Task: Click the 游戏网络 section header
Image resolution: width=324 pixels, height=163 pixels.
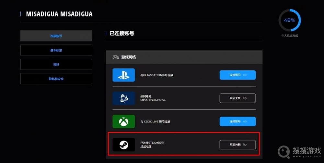Action: click(184, 57)
